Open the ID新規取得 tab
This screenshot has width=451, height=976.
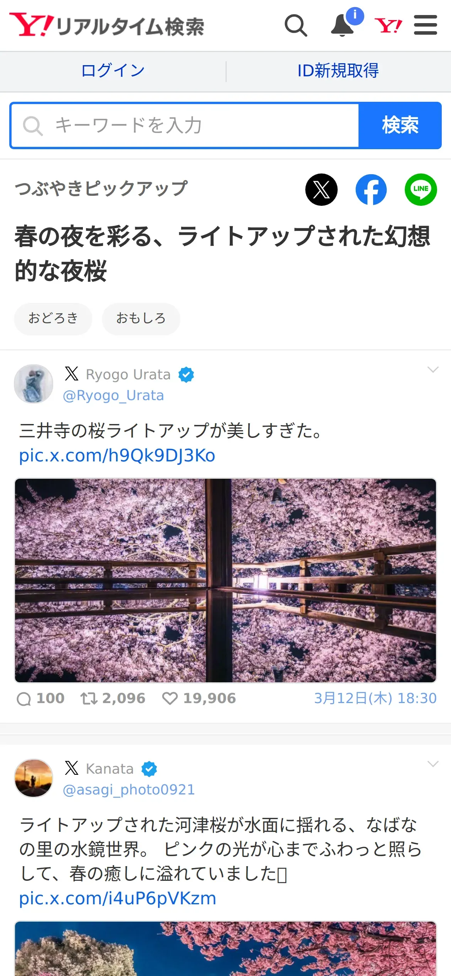[x=338, y=71]
